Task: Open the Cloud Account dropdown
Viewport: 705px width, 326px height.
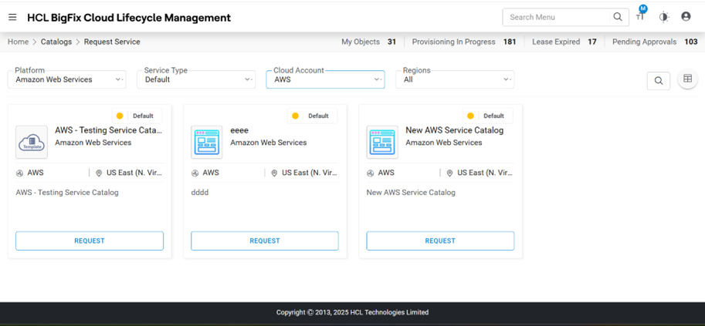Action: click(326, 79)
